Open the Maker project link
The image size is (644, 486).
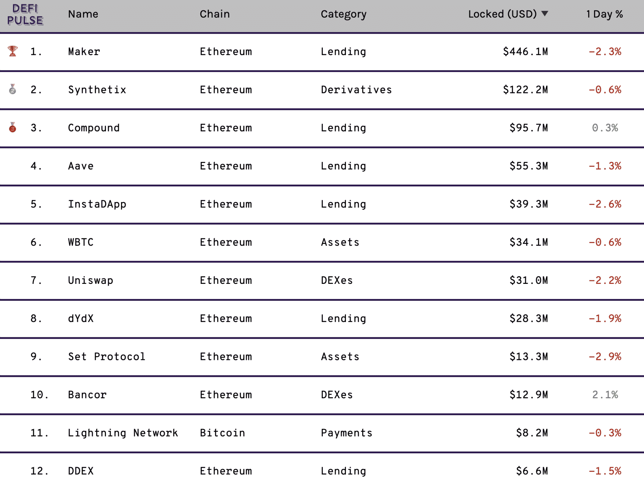click(84, 52)
